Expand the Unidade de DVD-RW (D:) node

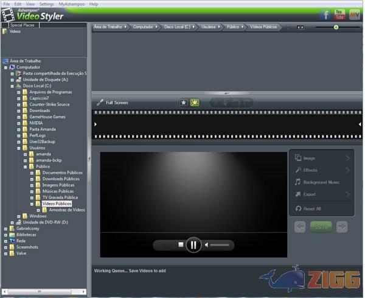12,222
